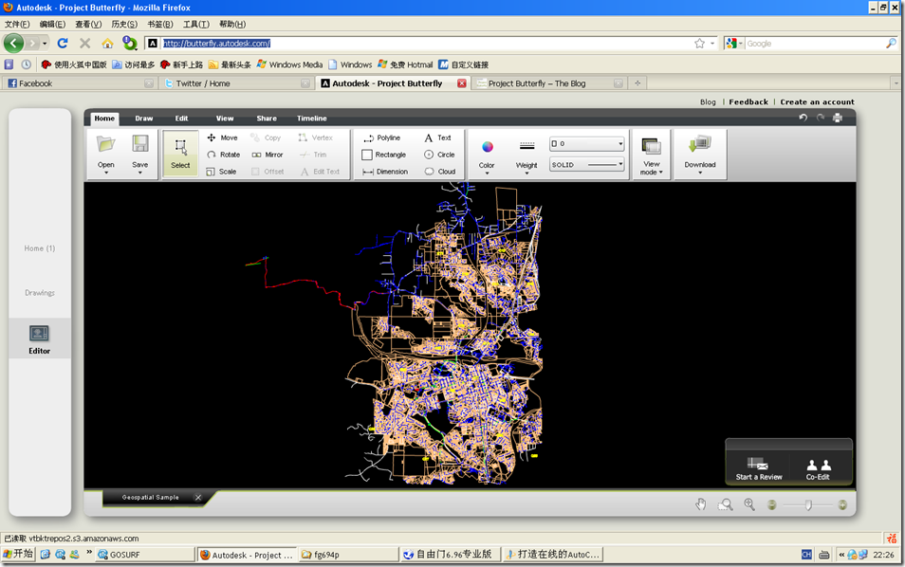The width and height of the screenshot is (905, 567).
Task: Click the zoom window magnifier tool
Action: [725, 504]
